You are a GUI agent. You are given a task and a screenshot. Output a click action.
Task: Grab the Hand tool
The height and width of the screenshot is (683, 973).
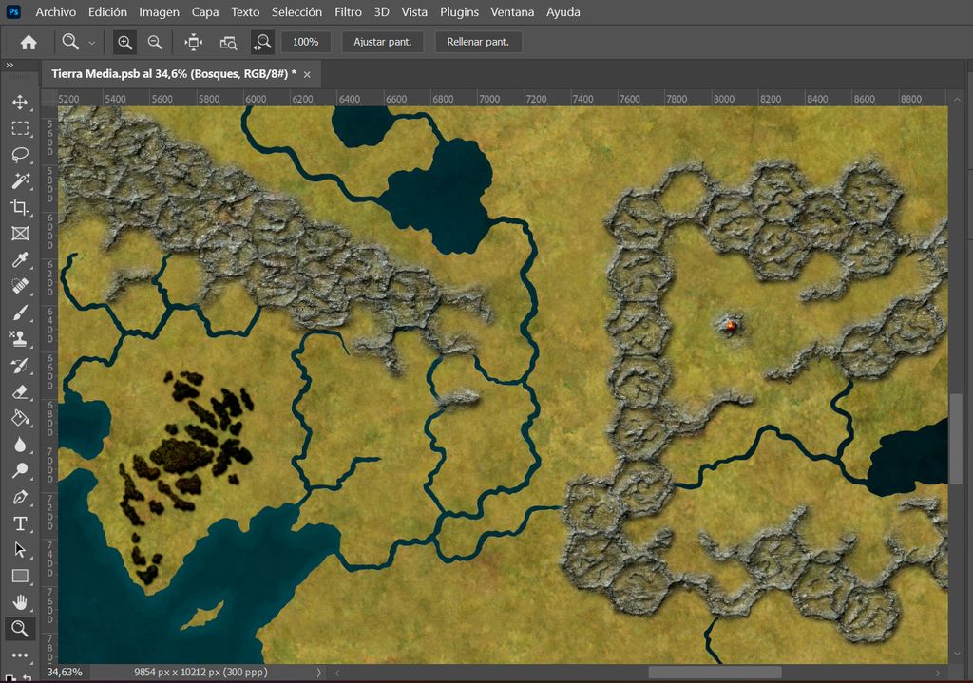[21, 600]
